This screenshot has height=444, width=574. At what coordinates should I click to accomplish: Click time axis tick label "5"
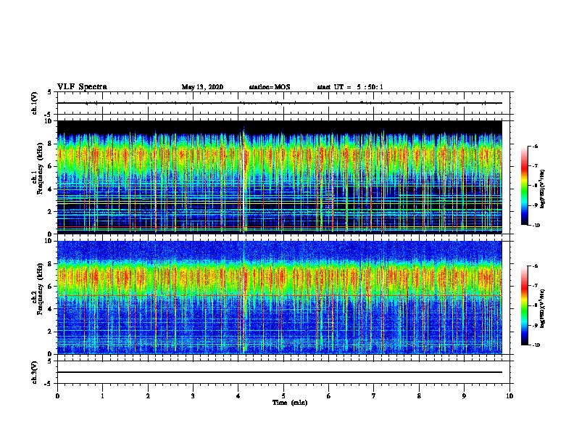[x=283, y=396]
